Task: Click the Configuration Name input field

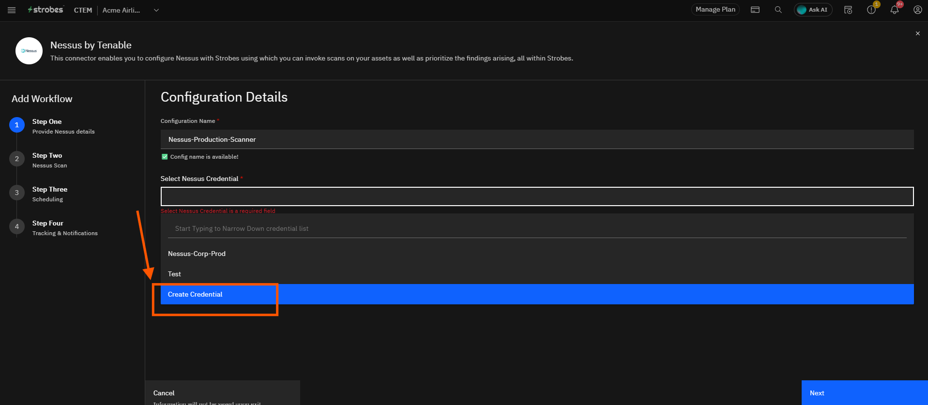Action: pos(537,139)
